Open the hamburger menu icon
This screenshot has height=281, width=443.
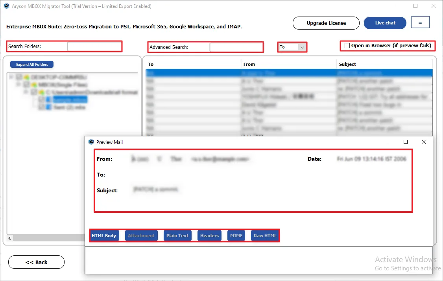coord(420,22)
